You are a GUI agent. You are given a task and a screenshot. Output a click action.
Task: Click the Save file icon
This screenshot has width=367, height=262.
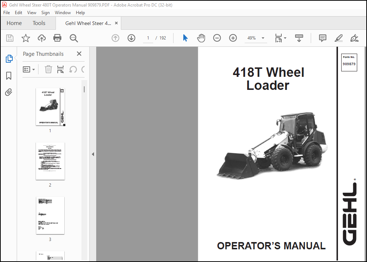pyautogui.click(x=9, y=38)
